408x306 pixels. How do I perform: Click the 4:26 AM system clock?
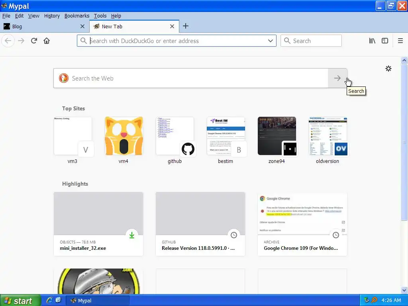coord(391,300)
